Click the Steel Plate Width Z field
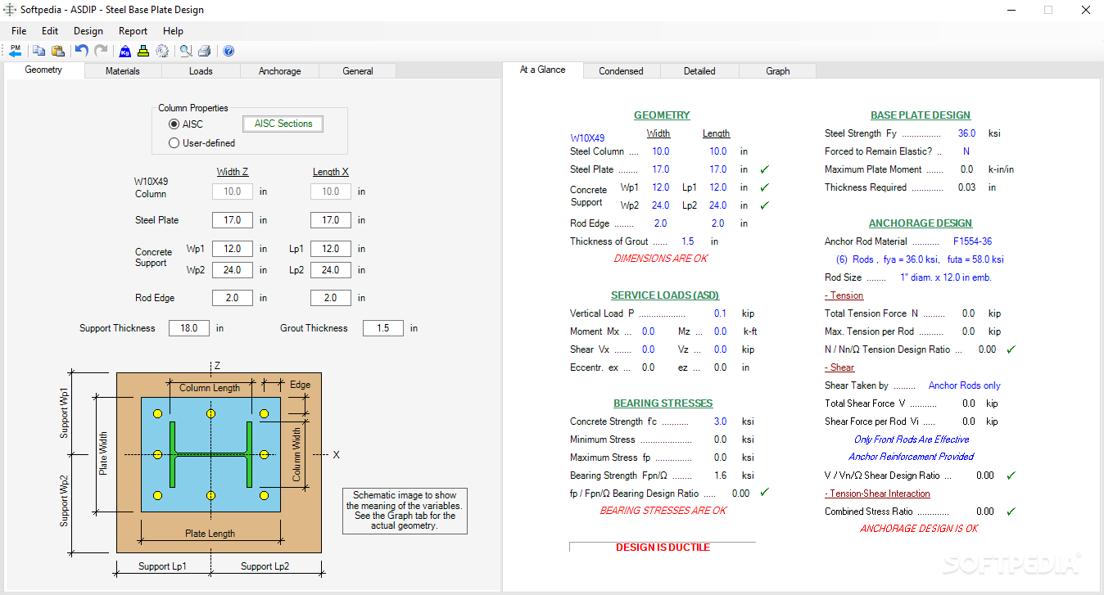Screen dimensions: 1104x595 [x=233, y=220]
